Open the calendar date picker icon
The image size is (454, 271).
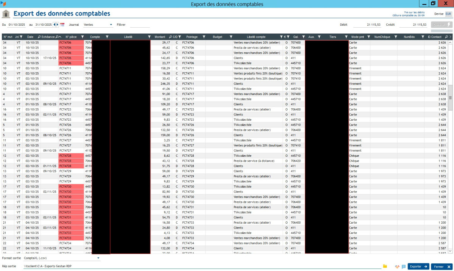(62, 25)
